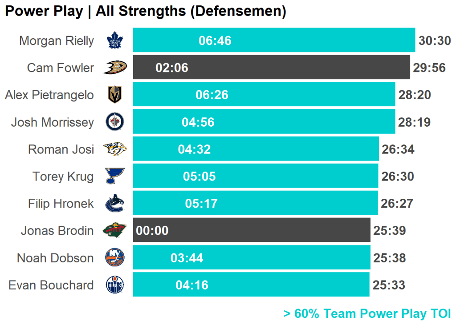Click the Minnesota Wild logo
Viewport: 456px width, 325px height.
point(115,231)
